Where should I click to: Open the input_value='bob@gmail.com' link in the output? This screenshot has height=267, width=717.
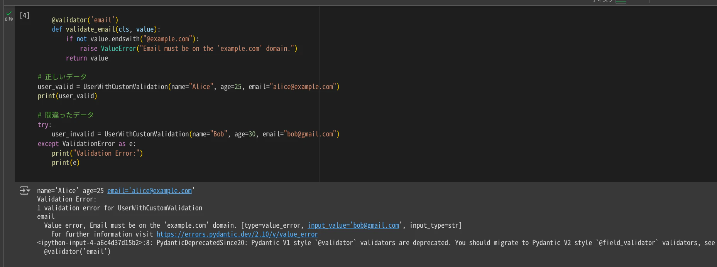[353, 225]
